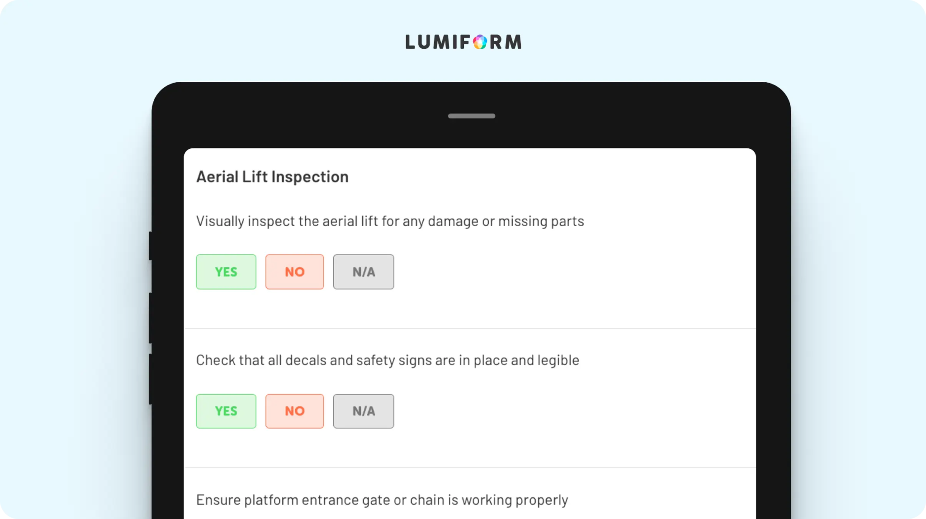Choose YES for decals and safety signs
The image size is (926, 519).
(226, 411)
